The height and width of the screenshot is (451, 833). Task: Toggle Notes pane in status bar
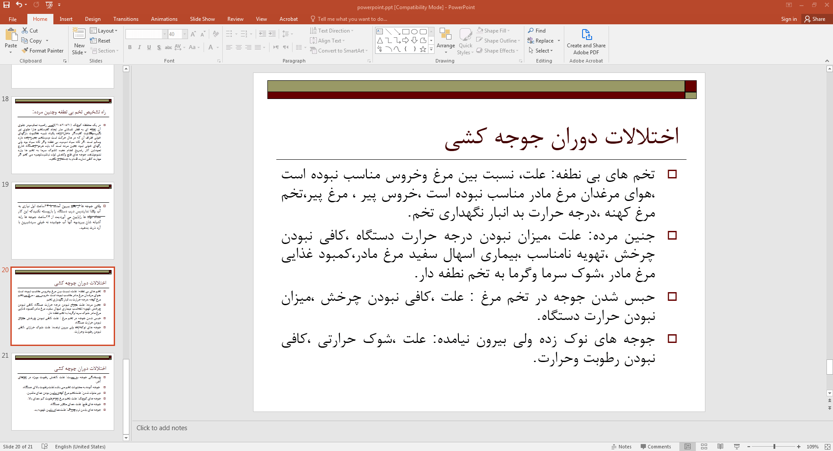[x=622, y=447]
